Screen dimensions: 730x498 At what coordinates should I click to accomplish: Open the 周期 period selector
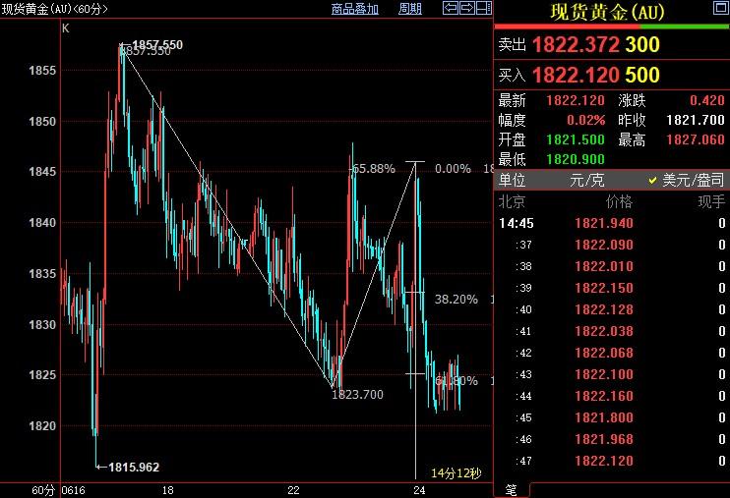coord(409,9)
